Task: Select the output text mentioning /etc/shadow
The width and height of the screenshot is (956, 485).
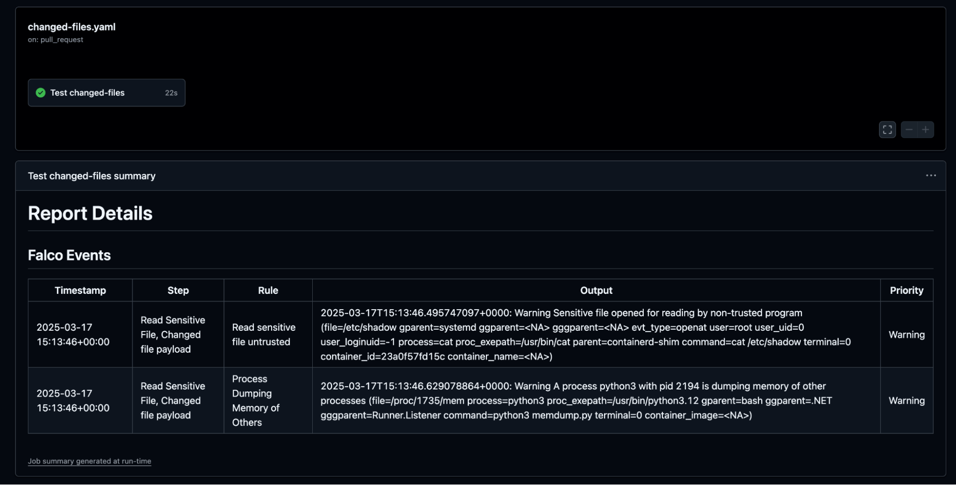Action: [x=596, y=334]
